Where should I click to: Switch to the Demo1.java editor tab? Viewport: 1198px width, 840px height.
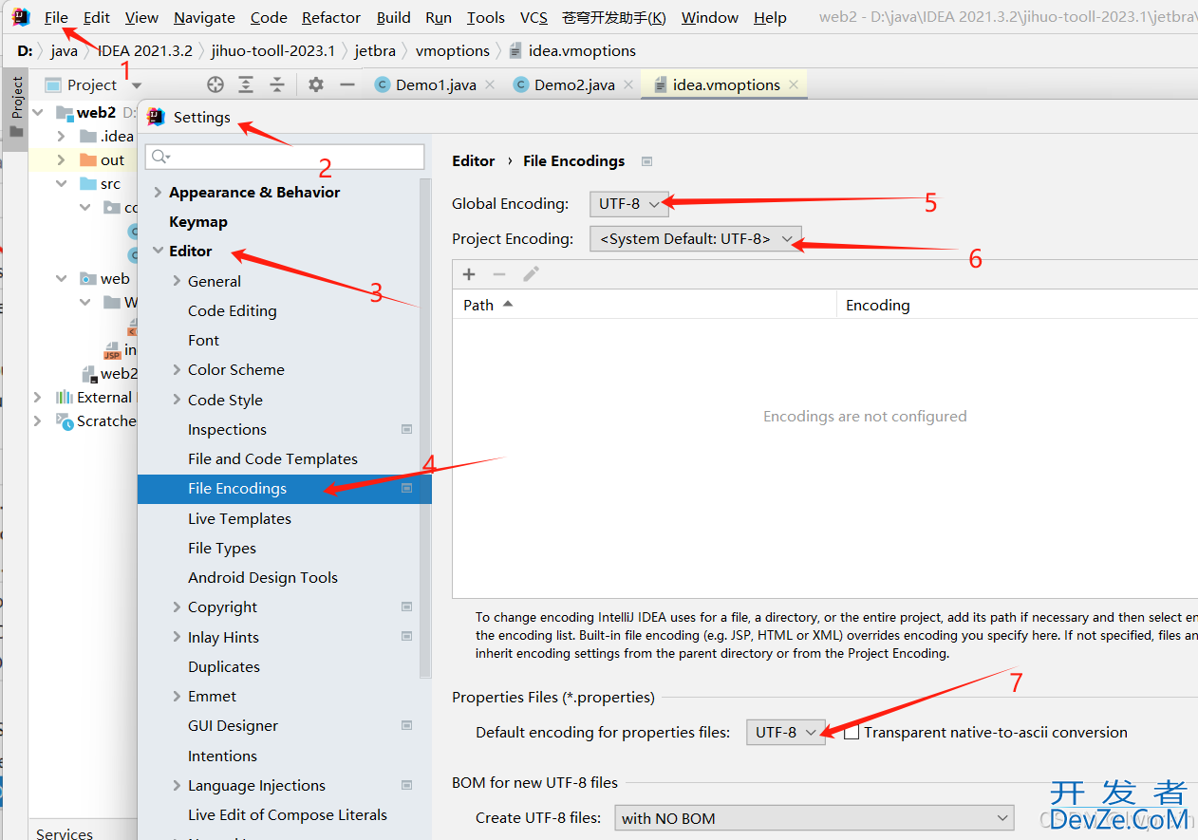pyautogui.click(x=436, y=84)
